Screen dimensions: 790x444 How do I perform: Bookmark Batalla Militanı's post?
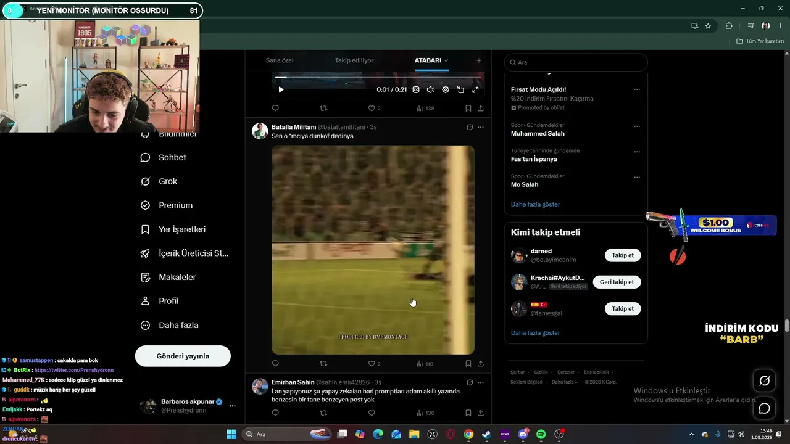(x=468, y=364)
